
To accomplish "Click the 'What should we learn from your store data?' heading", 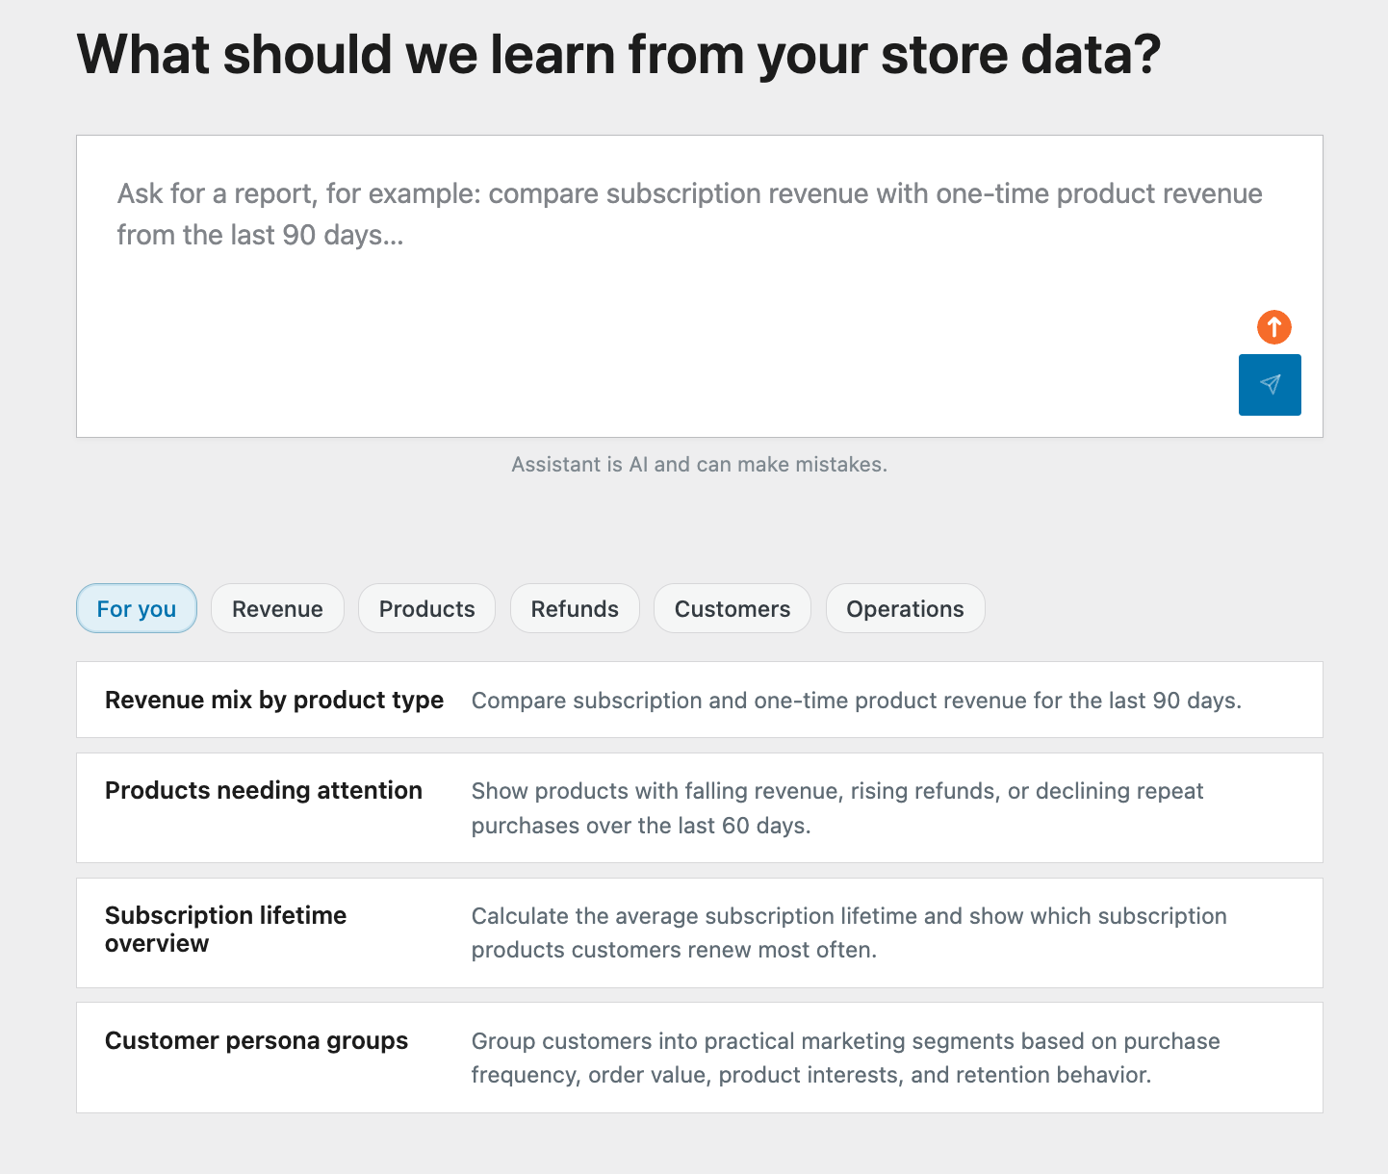I will 619,54.
